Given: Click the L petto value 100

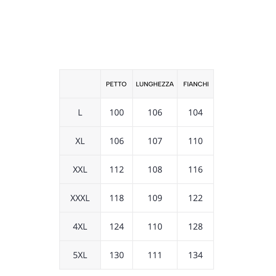Looking at the screenshot, I should click(x=117, y=112).
